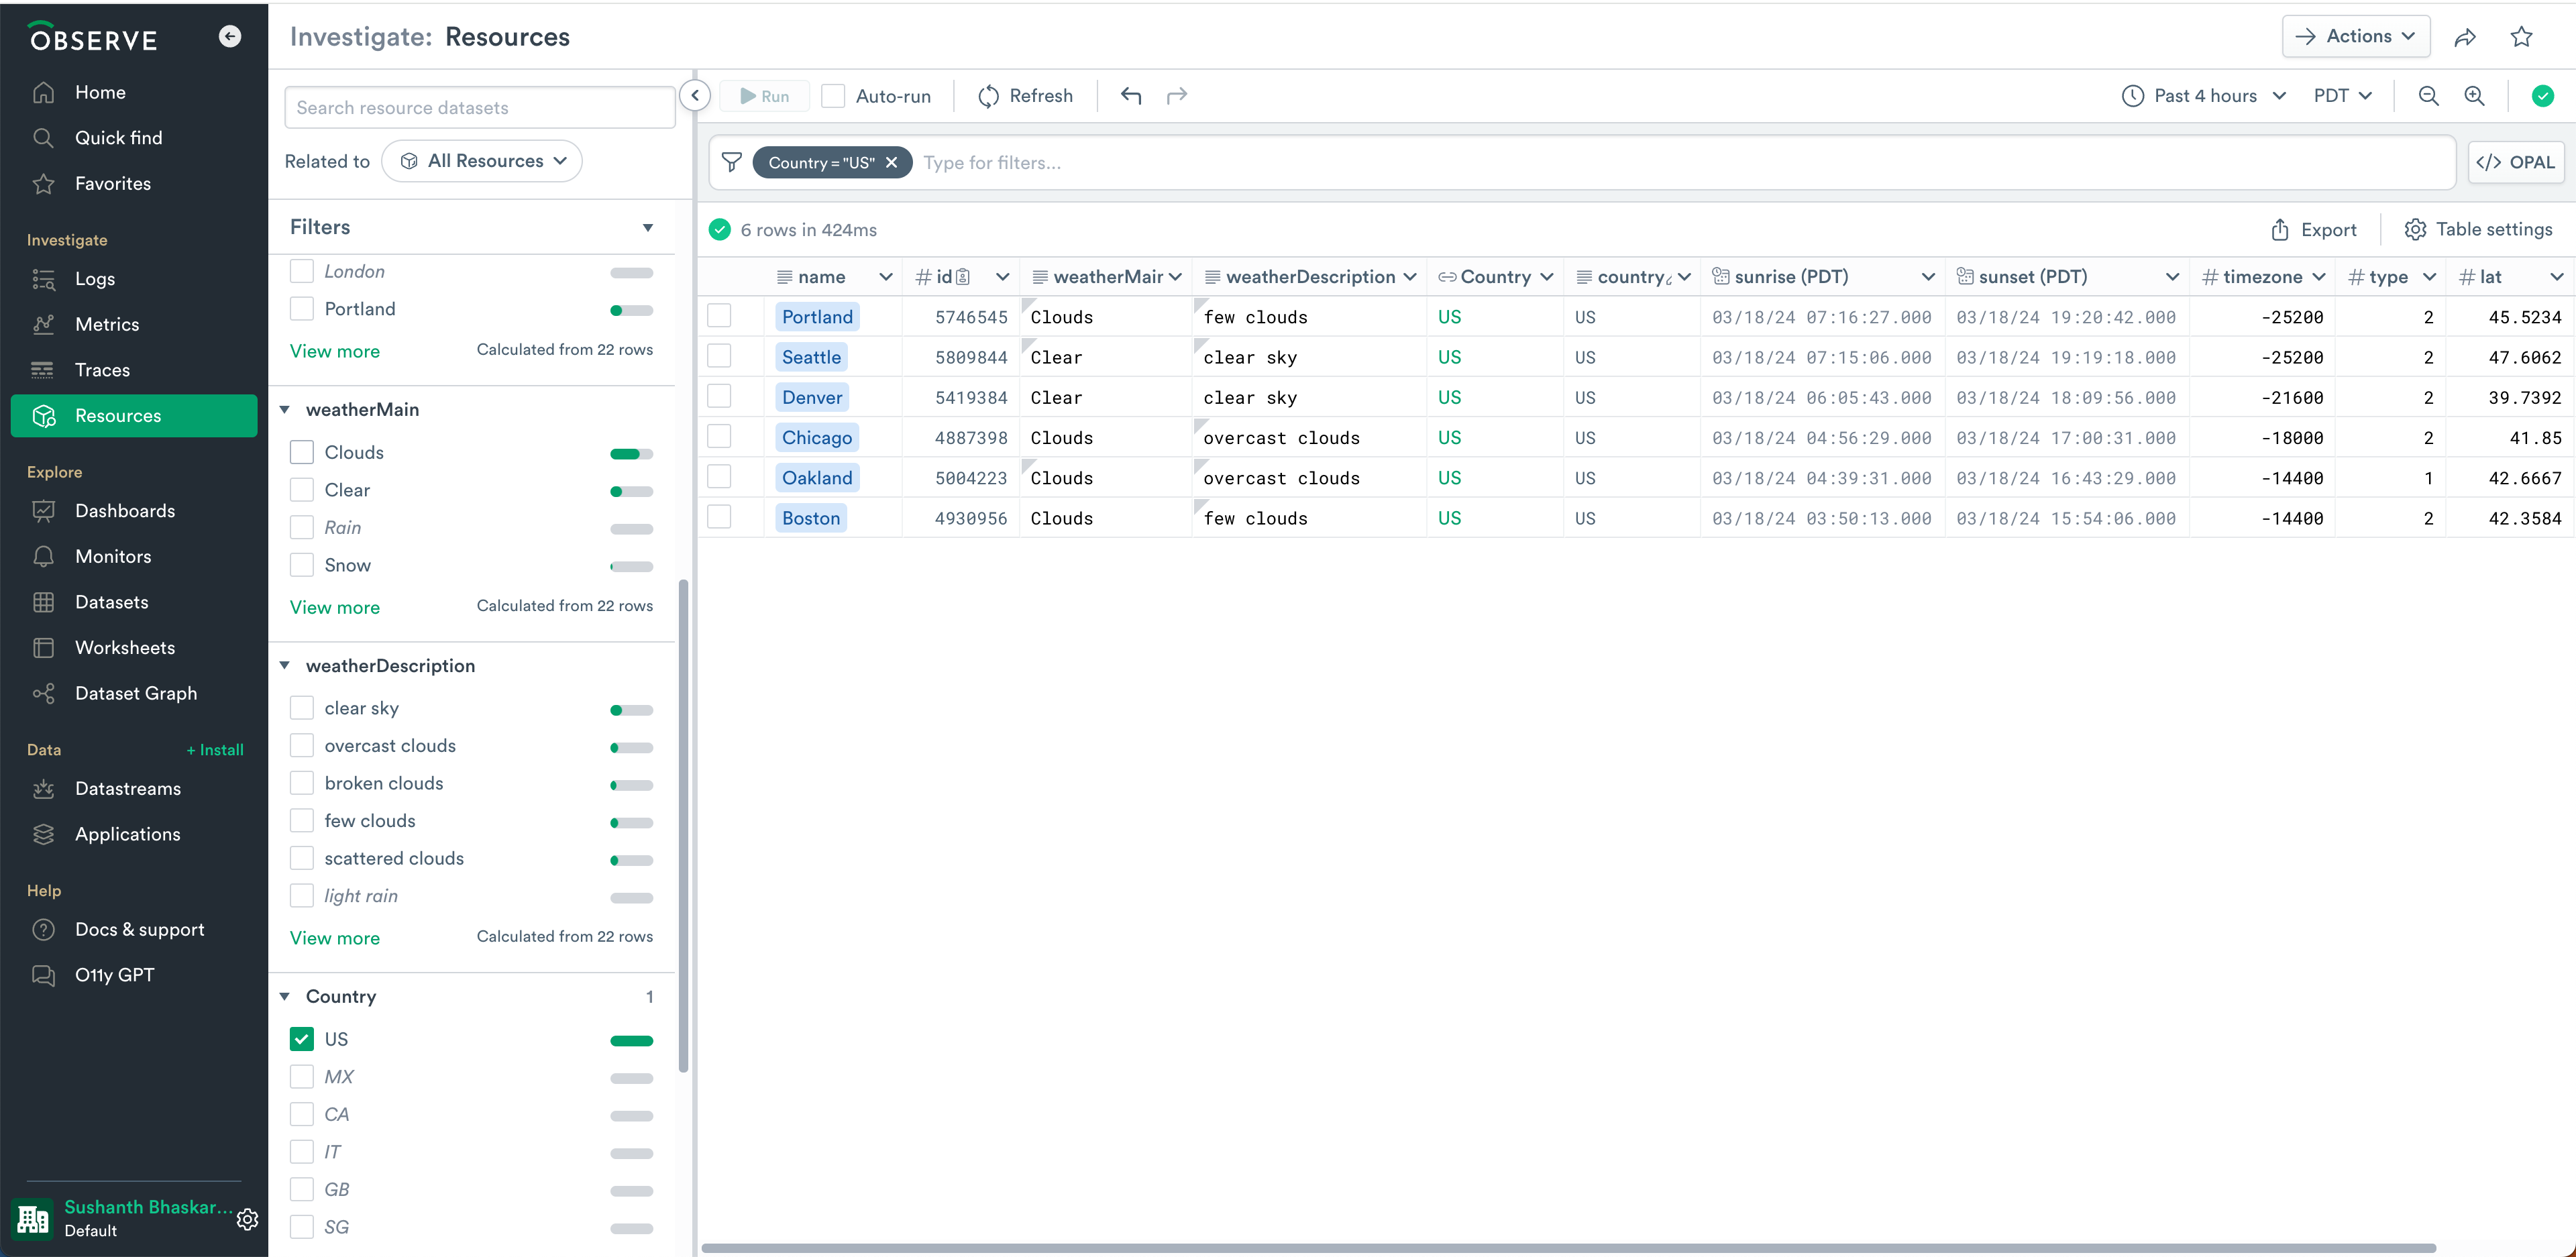Open the Seattle resource link
The image size is (2576, 1257).
[x=811, y=357]
